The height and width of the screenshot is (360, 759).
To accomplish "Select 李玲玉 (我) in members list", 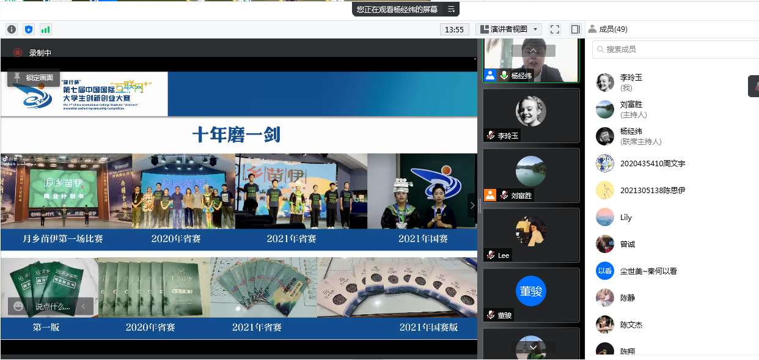I will [672, 83].
